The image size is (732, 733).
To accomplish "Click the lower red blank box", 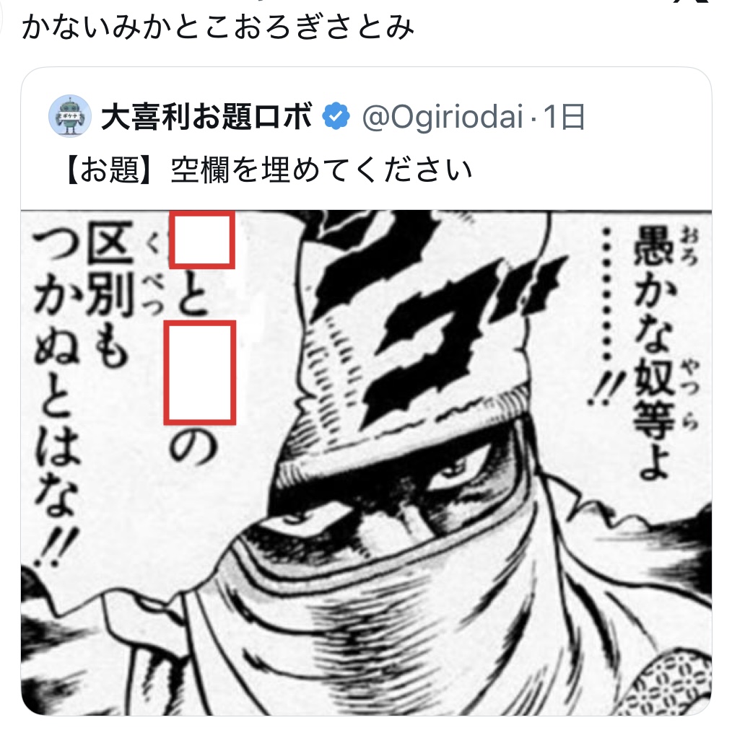I will pos(200,372).
